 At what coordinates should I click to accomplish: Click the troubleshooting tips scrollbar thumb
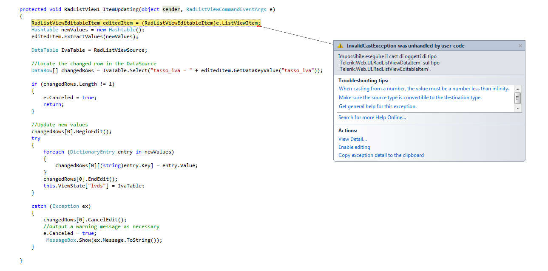pyautogui.click(x=517, y=98)
